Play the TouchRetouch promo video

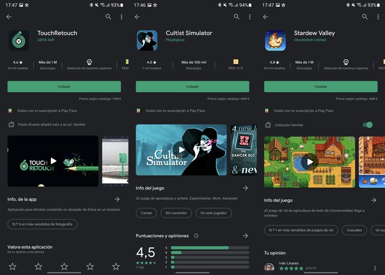coord(53,161)
